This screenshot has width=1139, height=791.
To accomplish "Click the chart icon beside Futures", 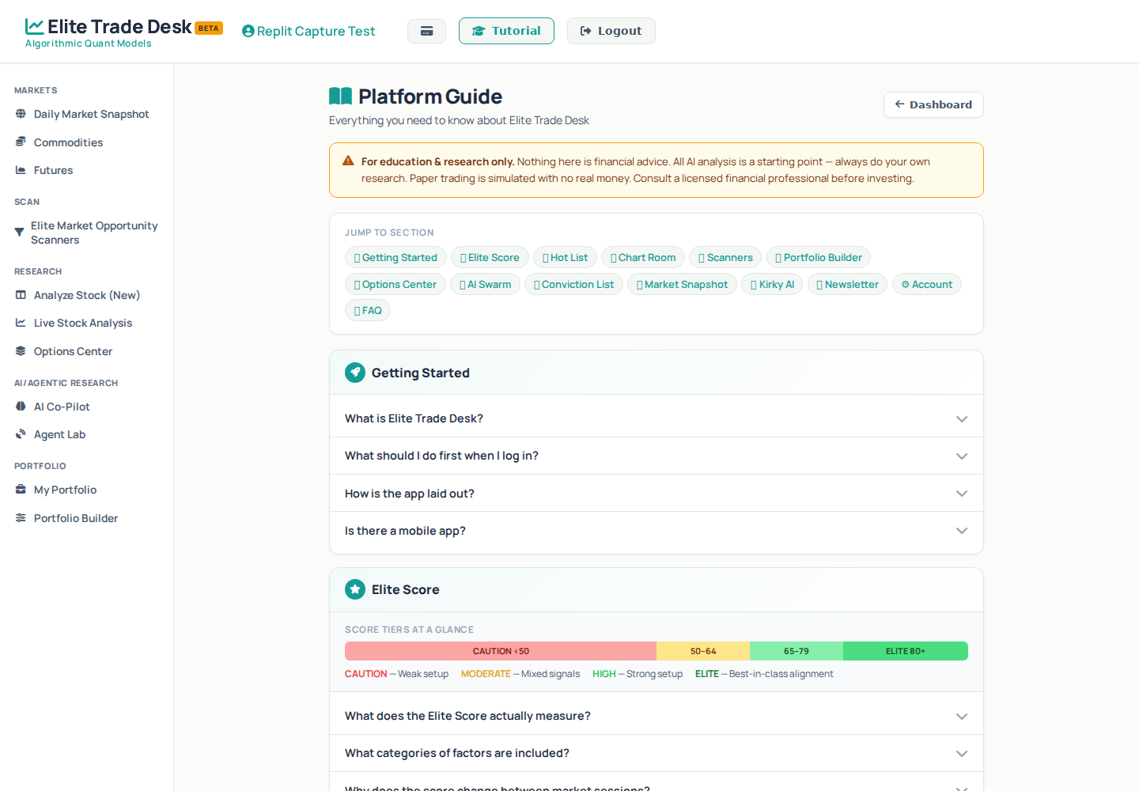I will (21, 170).
